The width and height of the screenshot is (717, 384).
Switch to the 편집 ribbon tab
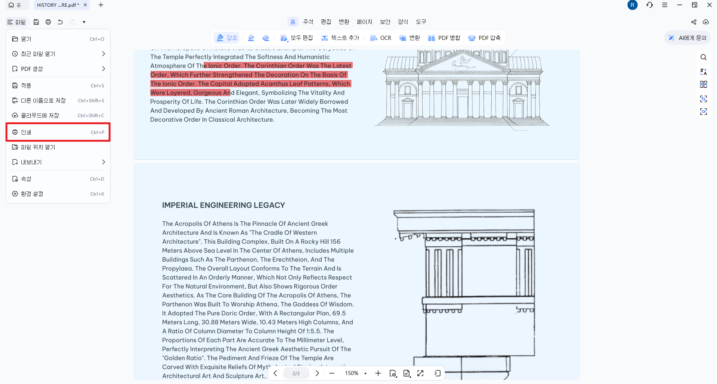click(326, 22)
